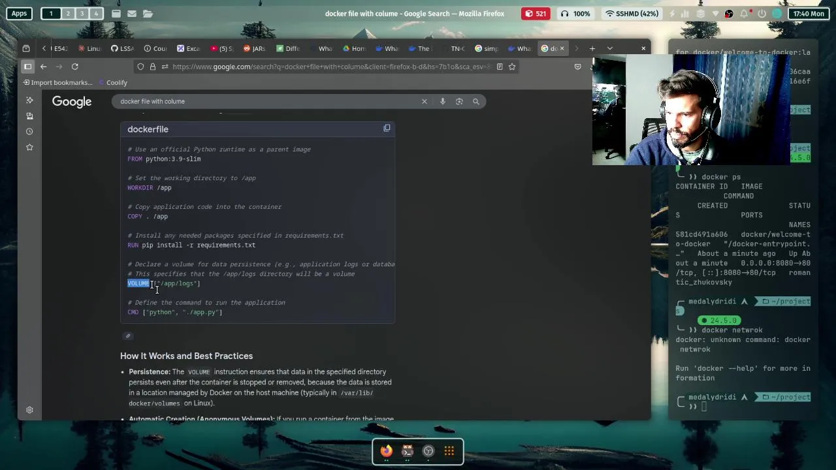Open the dock app grid launcher
Viewport: 836px width, 470px height.
tap(449, 450)
